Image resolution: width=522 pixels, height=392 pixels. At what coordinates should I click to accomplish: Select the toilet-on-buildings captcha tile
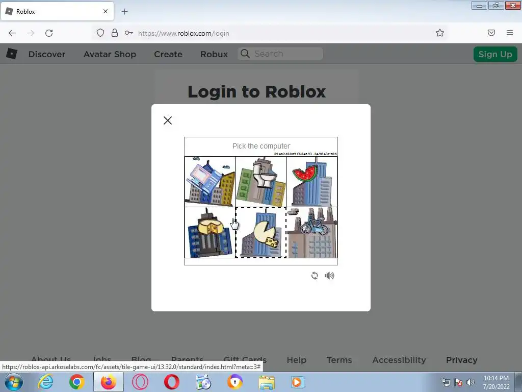tap(260, 182)
